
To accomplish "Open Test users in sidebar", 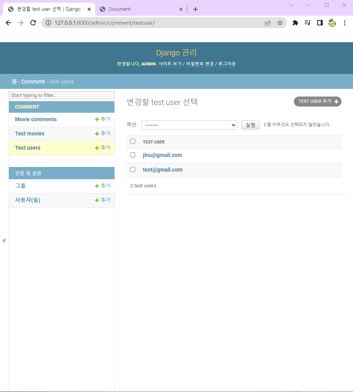I will (x=28, y=148).
